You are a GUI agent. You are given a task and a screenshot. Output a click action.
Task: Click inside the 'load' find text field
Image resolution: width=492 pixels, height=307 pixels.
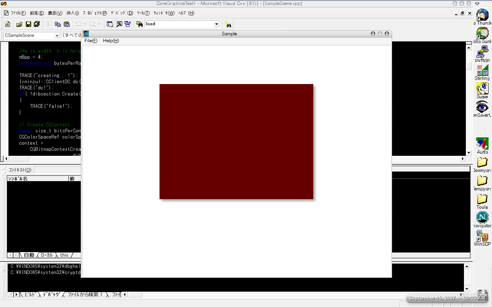click(x=179, y=24)
